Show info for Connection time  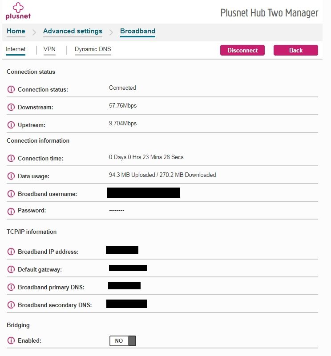11,158
